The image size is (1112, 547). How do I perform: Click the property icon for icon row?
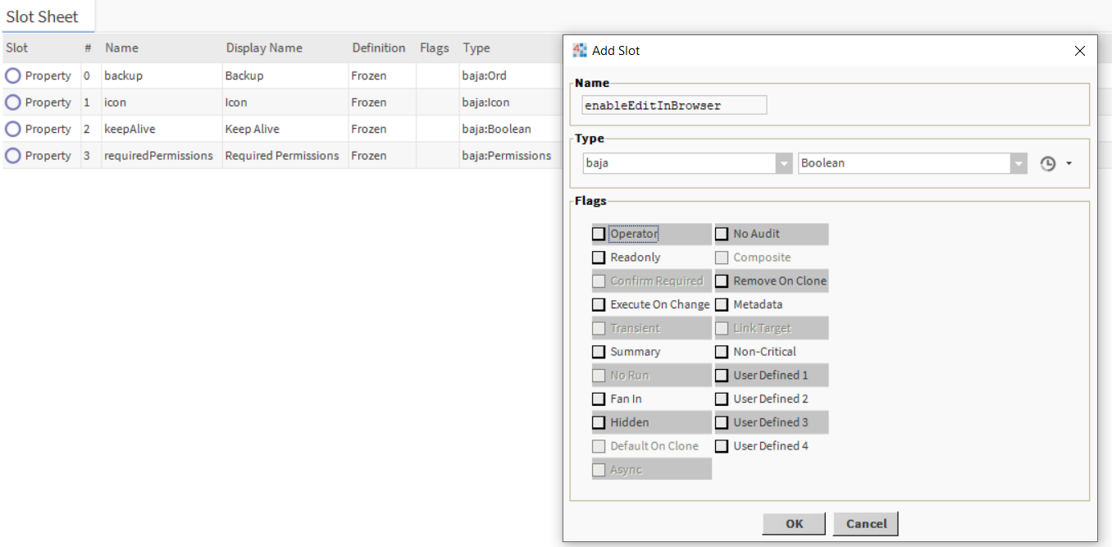point(13,103)
